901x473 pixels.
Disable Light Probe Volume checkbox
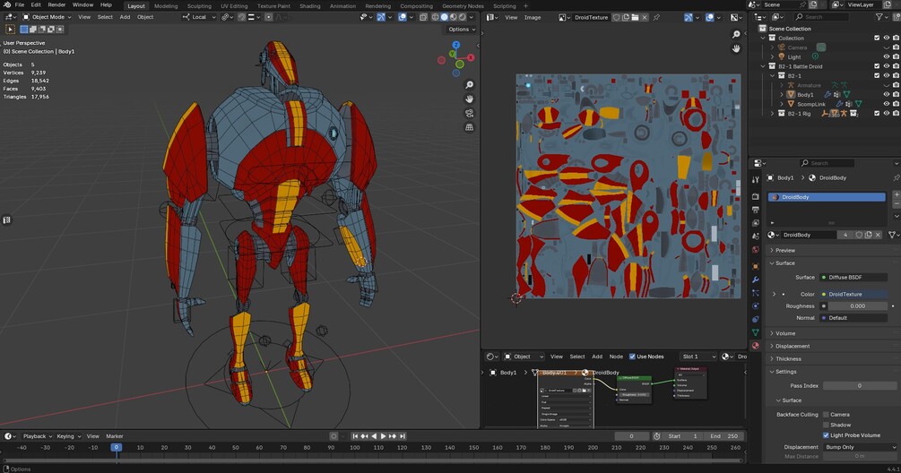point(826,435)
